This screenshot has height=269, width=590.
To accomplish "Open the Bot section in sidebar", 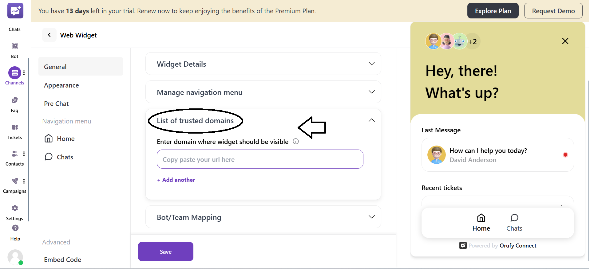I will coord(14,46).
